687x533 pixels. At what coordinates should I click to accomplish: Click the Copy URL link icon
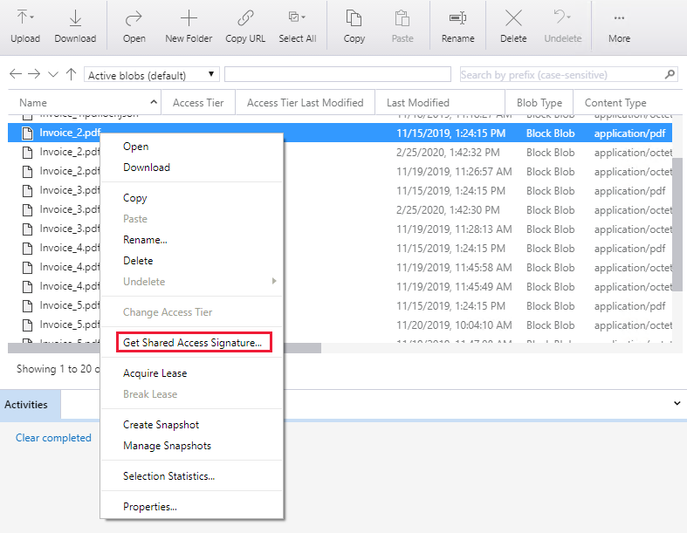tap(245, 18)
